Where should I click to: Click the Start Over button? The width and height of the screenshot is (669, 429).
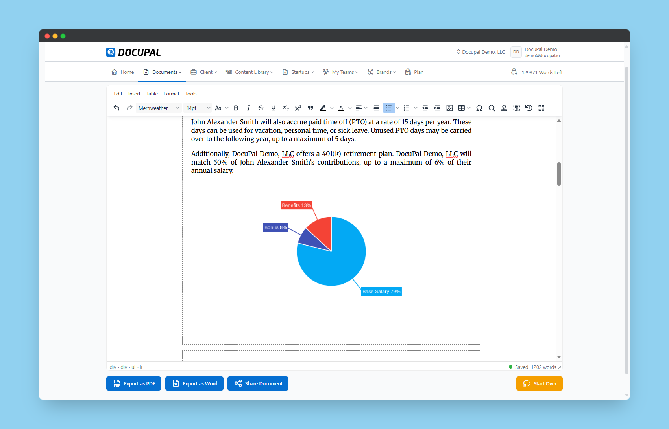coord(540,383)
